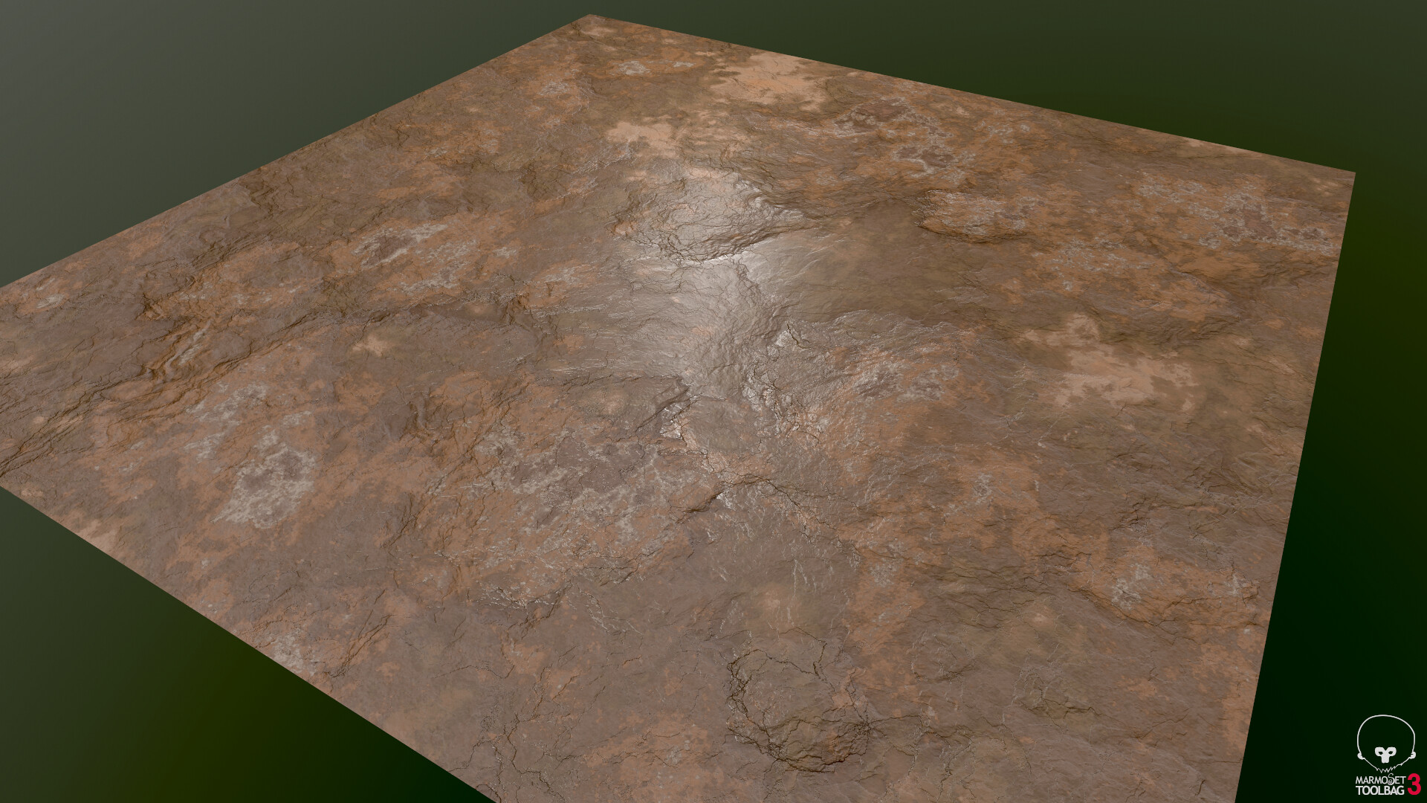Click the skull's right eye in the logo
Image resolution: width=1427 pixels, height=803 pixels.
[1391, 752]
